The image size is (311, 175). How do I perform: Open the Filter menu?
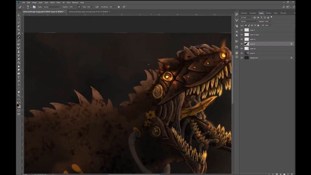(x=58, y=2)
